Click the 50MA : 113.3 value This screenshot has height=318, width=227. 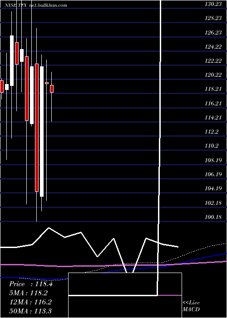point(30,311)
